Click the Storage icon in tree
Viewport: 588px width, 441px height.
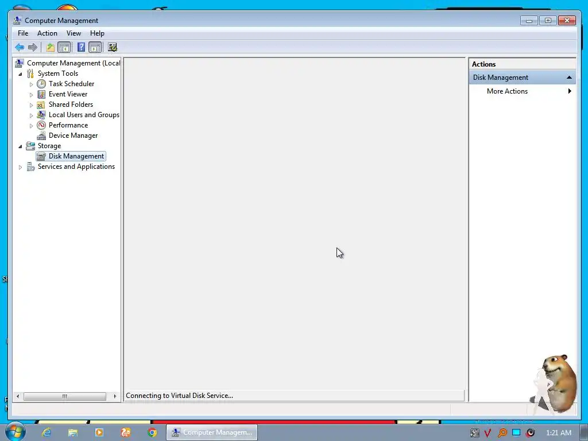click(30, 146)
